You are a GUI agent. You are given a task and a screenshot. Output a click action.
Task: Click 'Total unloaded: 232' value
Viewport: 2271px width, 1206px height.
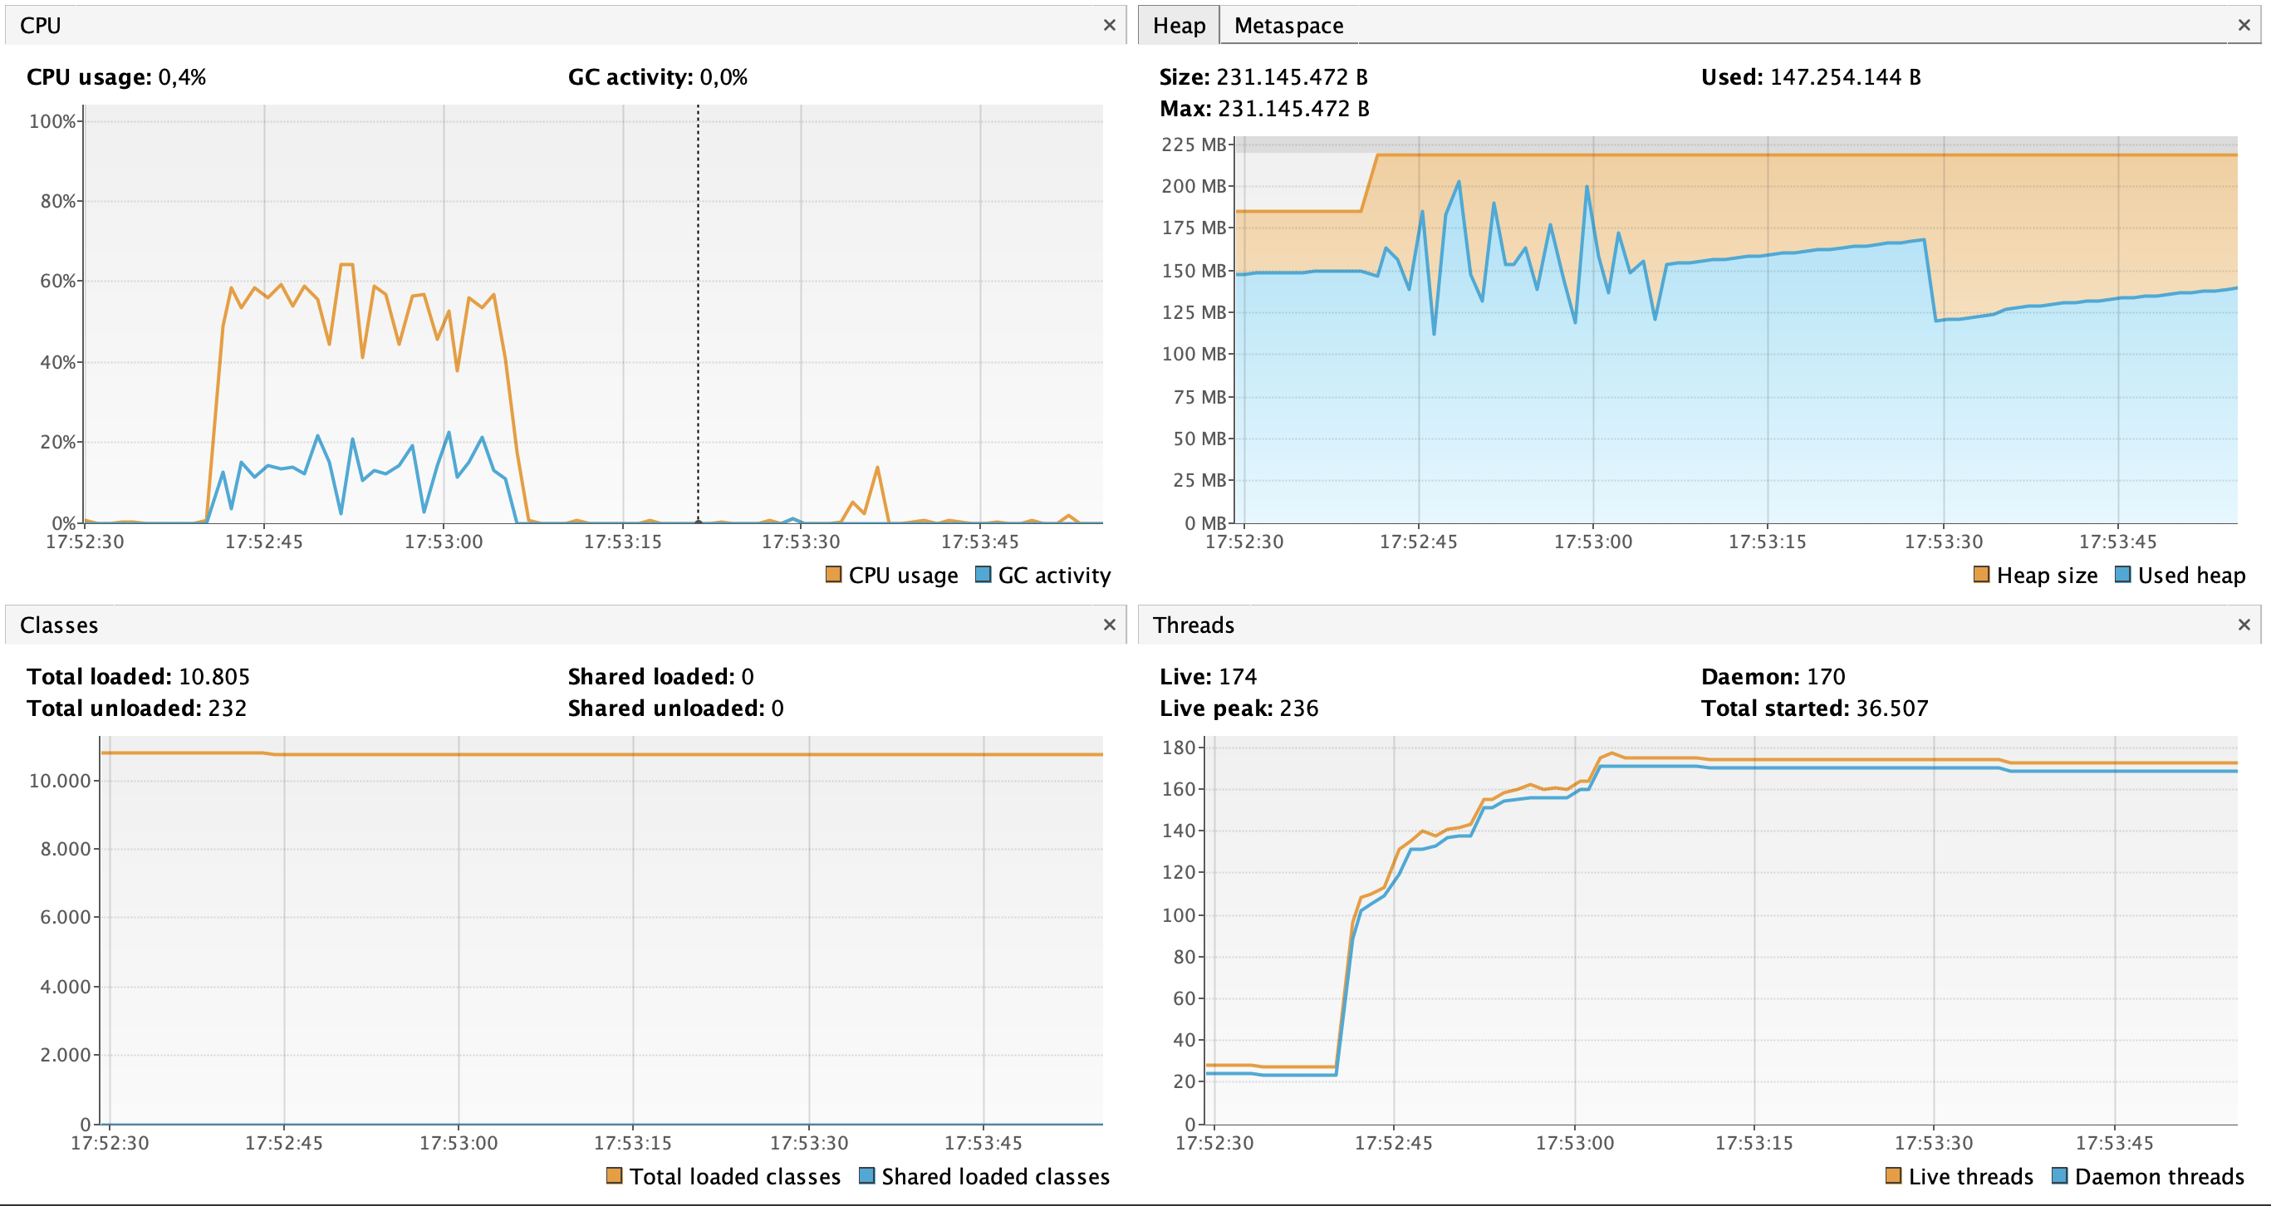(x=137, y=708)
